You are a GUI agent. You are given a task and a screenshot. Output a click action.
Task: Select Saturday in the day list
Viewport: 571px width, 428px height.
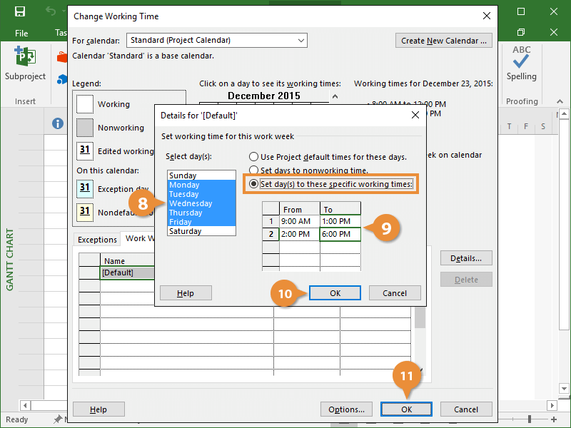pos(186,231)
